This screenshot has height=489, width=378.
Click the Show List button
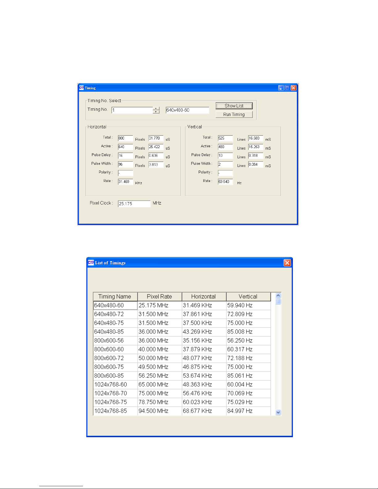[x=234, y=106]
